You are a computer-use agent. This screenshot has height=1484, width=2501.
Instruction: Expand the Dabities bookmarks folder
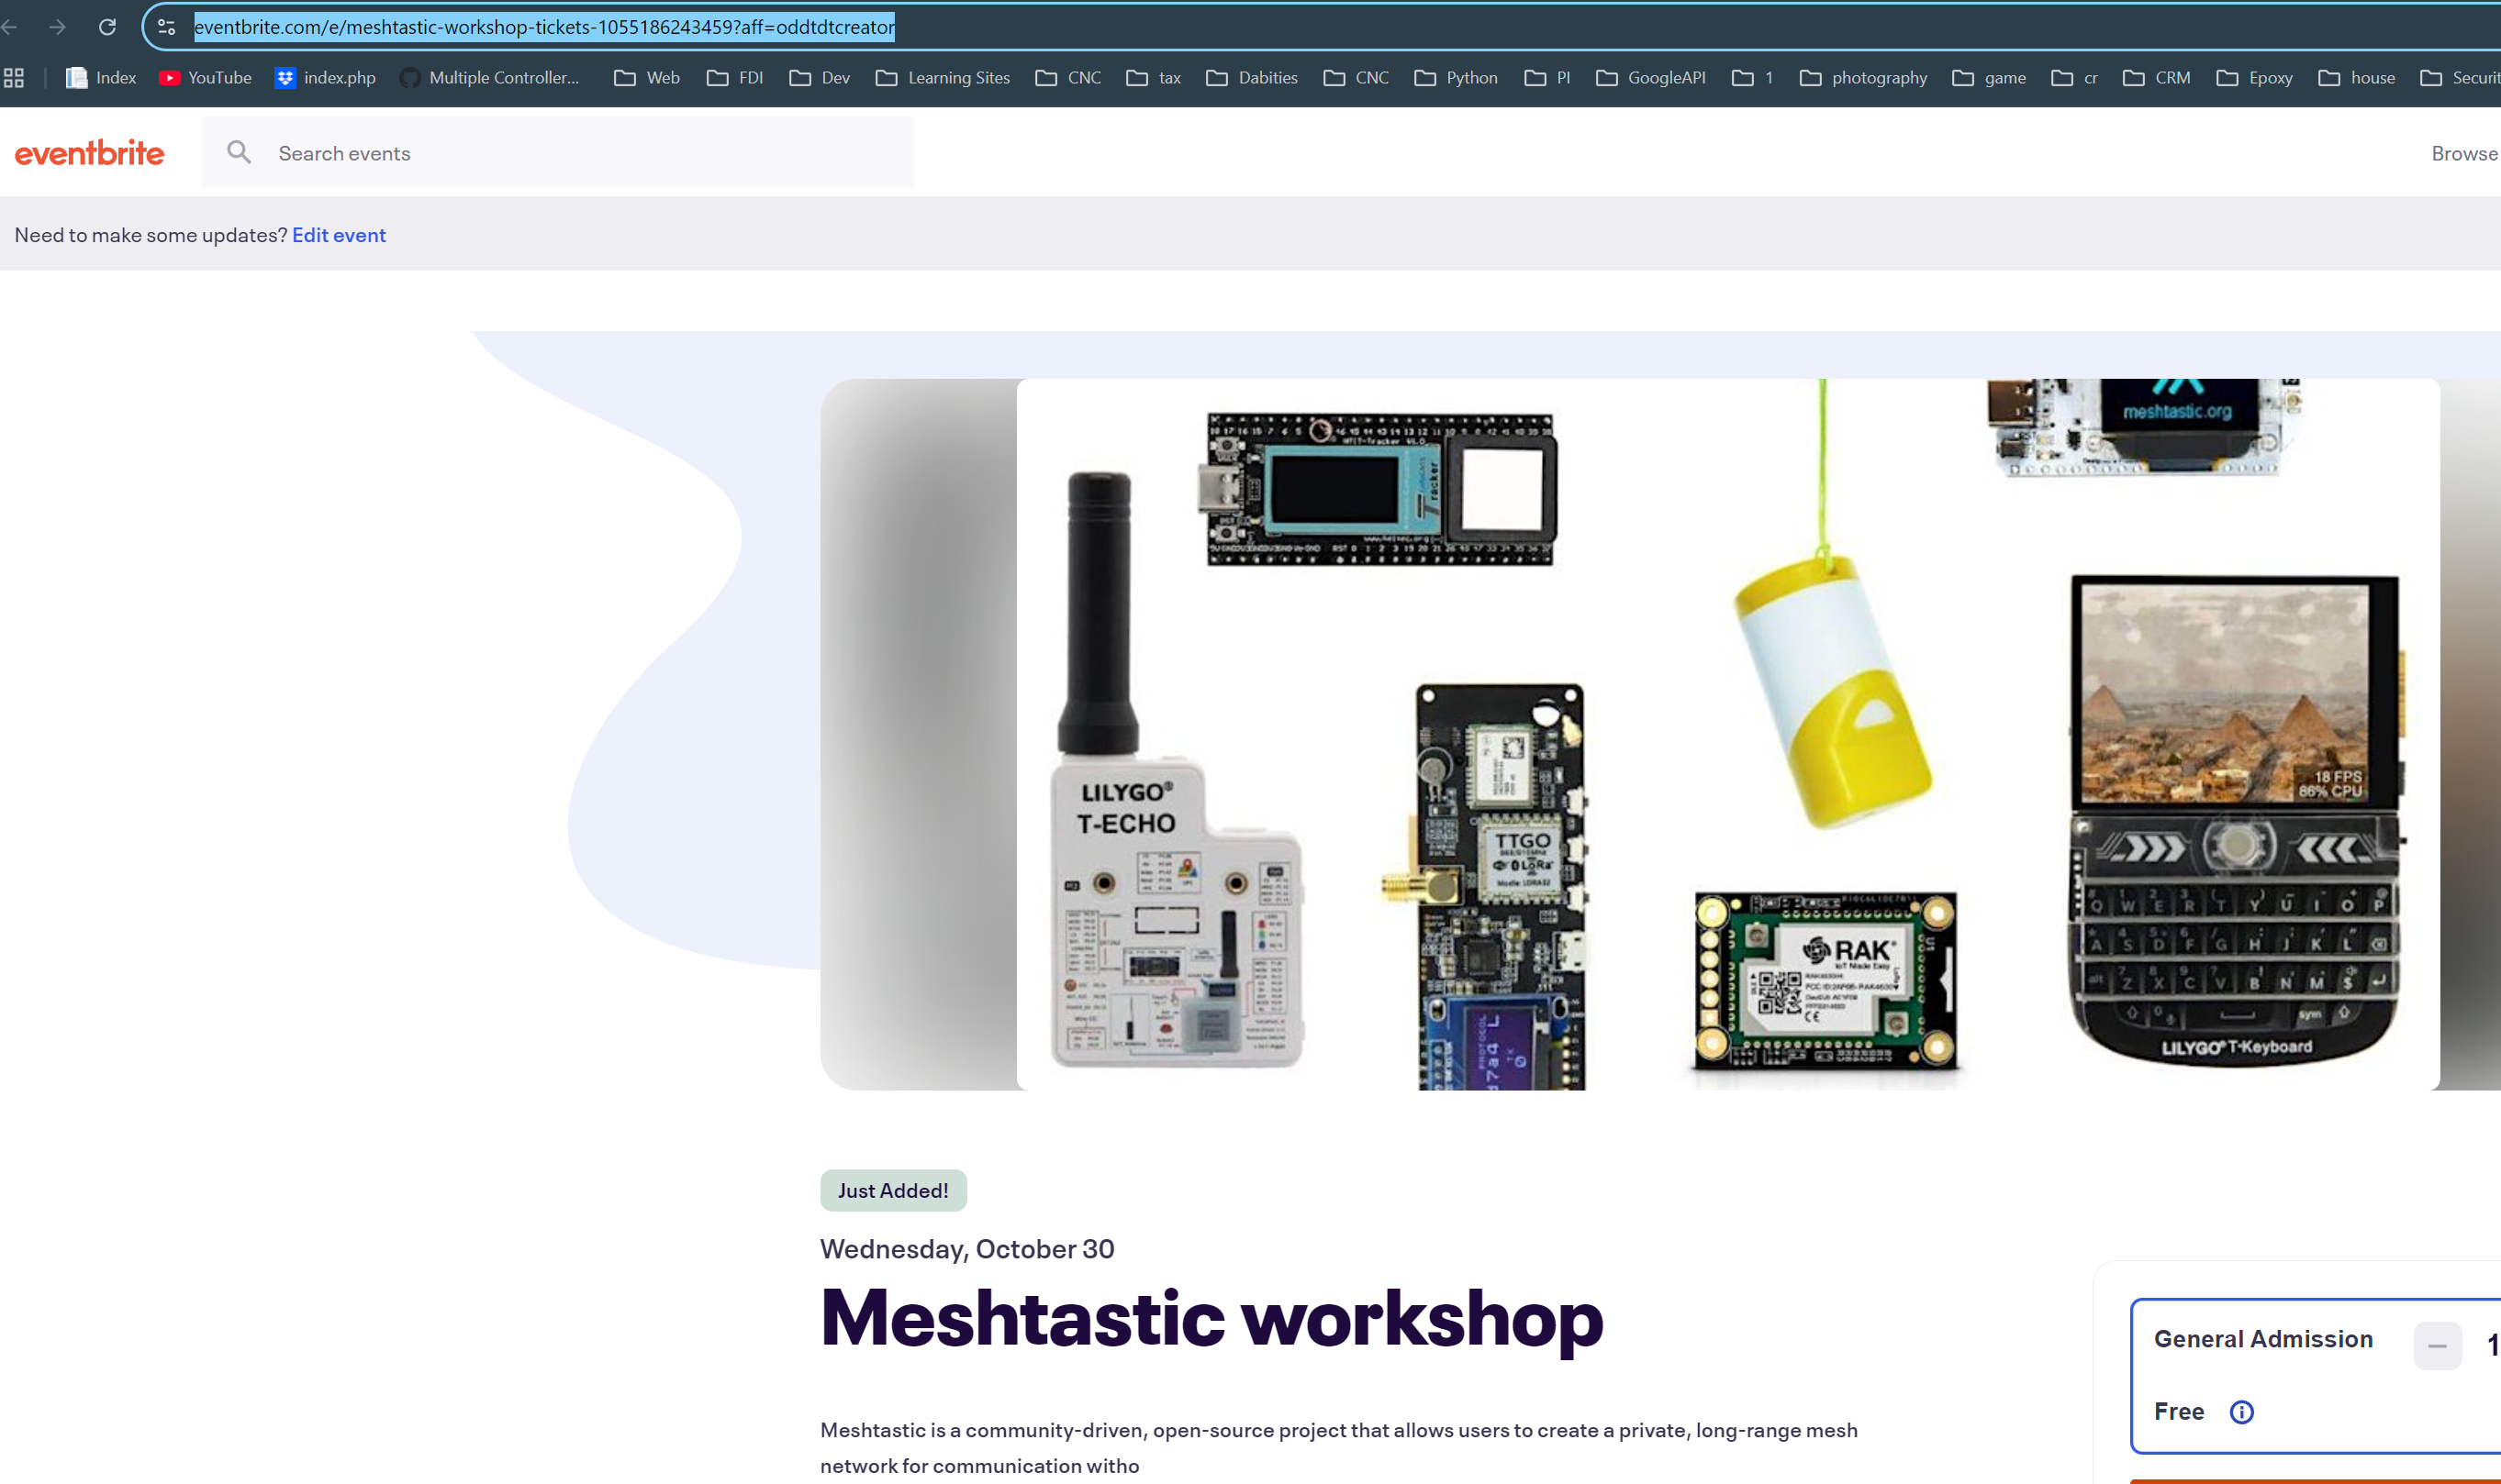(x=1252, y=77)
